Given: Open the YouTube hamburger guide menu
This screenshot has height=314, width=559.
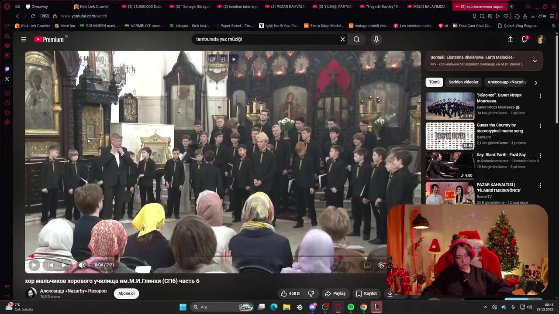Looking at the screenshot, I should pyautogui.click(x=24, y=39).
